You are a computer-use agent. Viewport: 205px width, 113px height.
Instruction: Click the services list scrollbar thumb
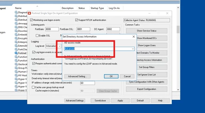(178, 29)
